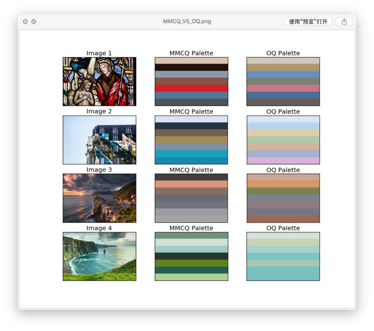
Task: Click the "Image 3" label
Action: click(x=99, y=170)
